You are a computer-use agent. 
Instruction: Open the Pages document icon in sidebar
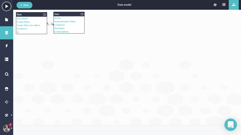(6, 20)
